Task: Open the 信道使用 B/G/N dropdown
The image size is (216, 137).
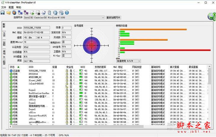Action: (128, 61)
